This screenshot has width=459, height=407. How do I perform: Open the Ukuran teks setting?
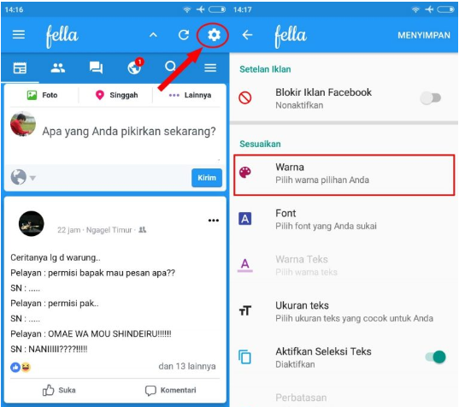[x=344, y=311]
